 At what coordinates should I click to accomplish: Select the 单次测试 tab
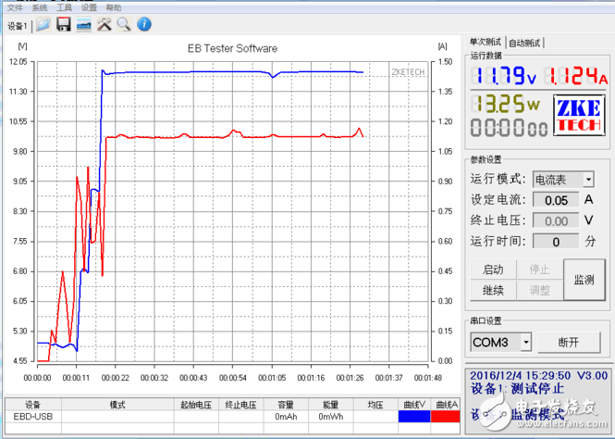coord(486,42)
